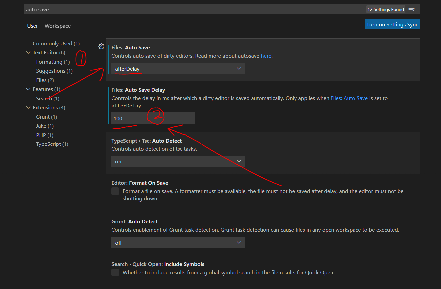Select Grunt (1) under Extensions
Image resolution: width=441 pixels, height=289 pixels.
(x=47, y=117)
